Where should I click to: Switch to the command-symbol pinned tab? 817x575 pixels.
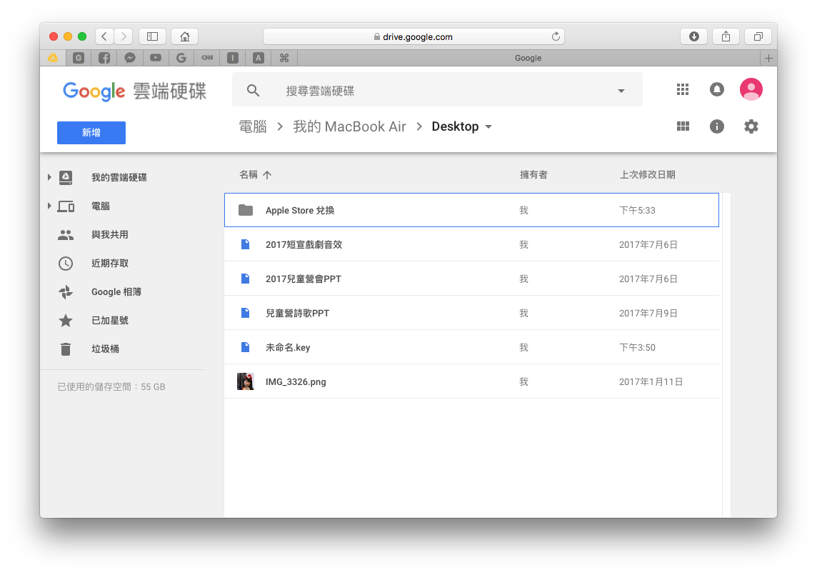(x=284, y=58)
